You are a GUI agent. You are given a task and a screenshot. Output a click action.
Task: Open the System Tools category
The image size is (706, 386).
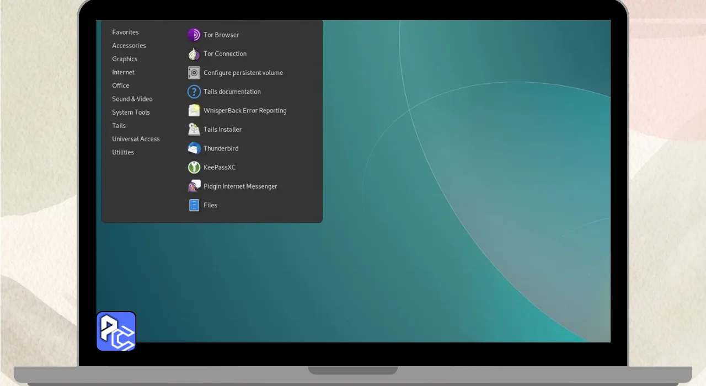(x=131, y=112)
